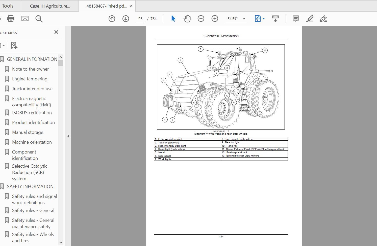Add a sticky note comment
This screenshot has height=246, width=377.
296,19
